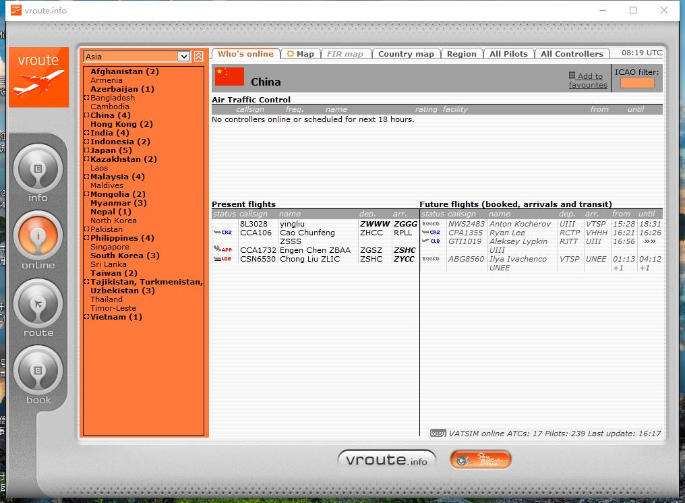
Task: Click the collapse arrows beside the region dropdown
Action: click(198, 57)
